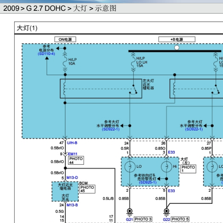
Task: Click pin number 47 beside U/H-B
Action: coord(61,143)
